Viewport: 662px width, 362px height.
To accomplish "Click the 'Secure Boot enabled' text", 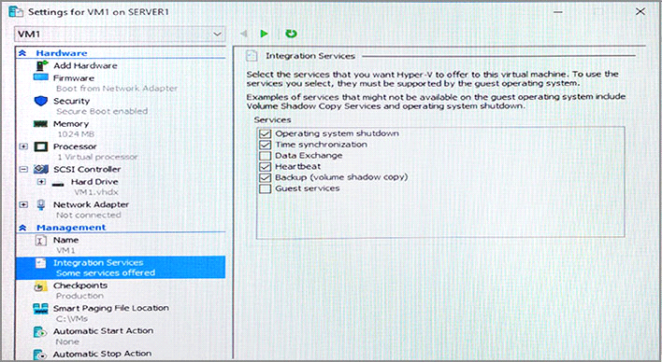I will [102, 111].
